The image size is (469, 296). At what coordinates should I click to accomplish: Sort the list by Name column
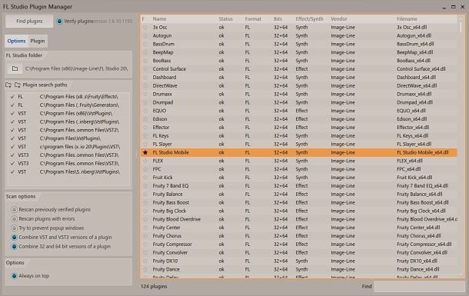159,18
